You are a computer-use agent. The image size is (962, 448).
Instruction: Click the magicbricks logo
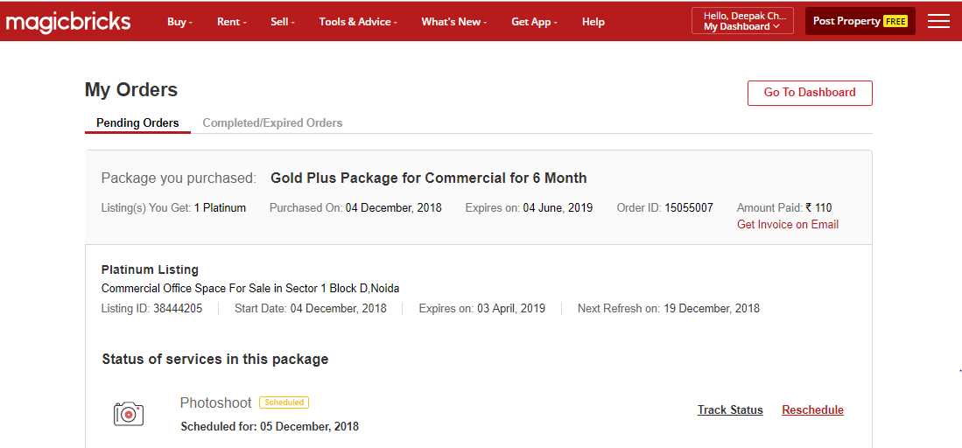[x=68, y=22]
